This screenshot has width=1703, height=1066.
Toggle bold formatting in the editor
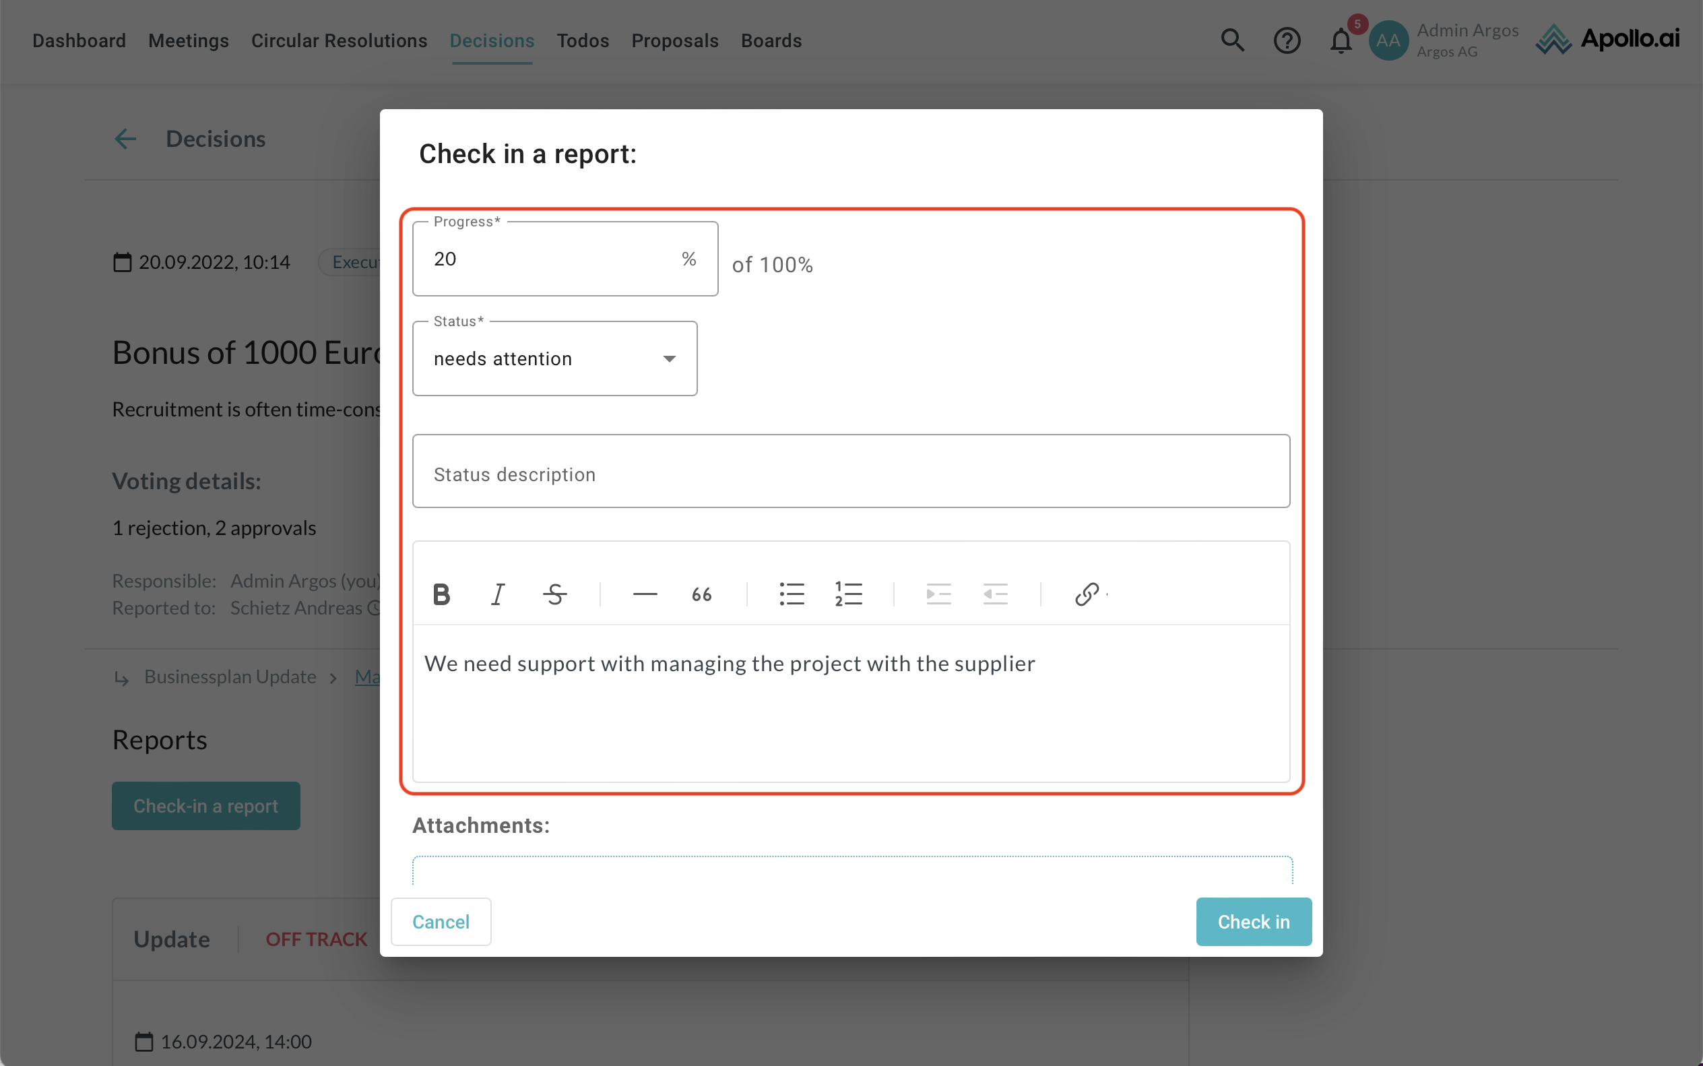coord(441,594)
